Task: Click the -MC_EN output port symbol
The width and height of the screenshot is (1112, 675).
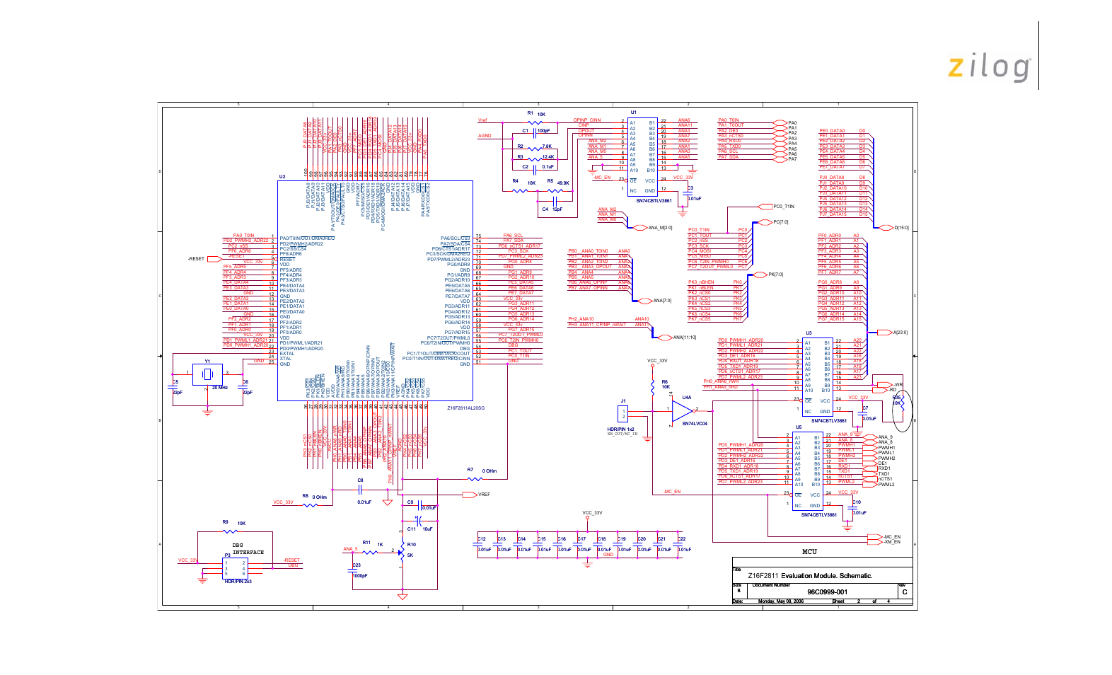Action: (x=875, y=537)
